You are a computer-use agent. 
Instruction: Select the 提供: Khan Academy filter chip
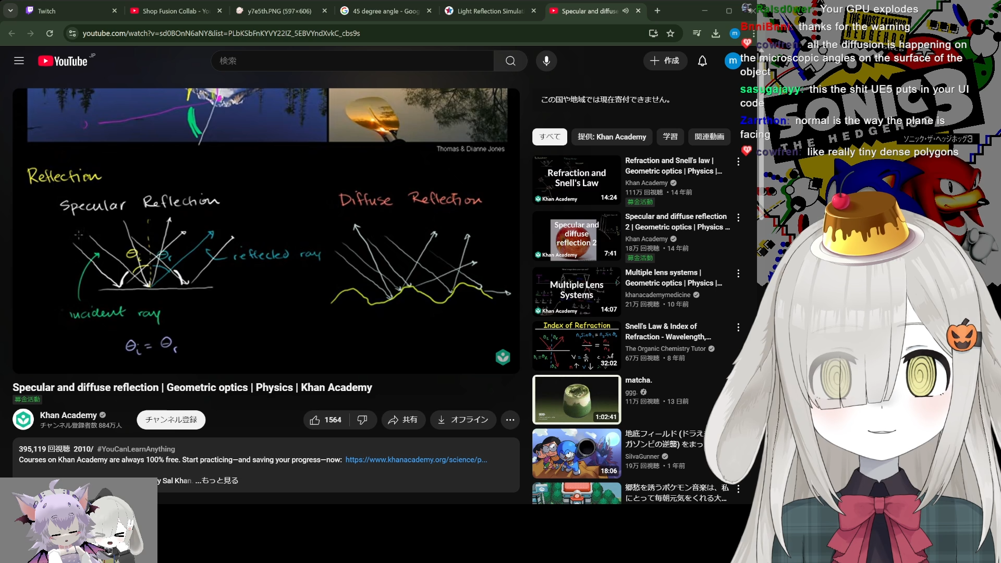click(612, 137)
